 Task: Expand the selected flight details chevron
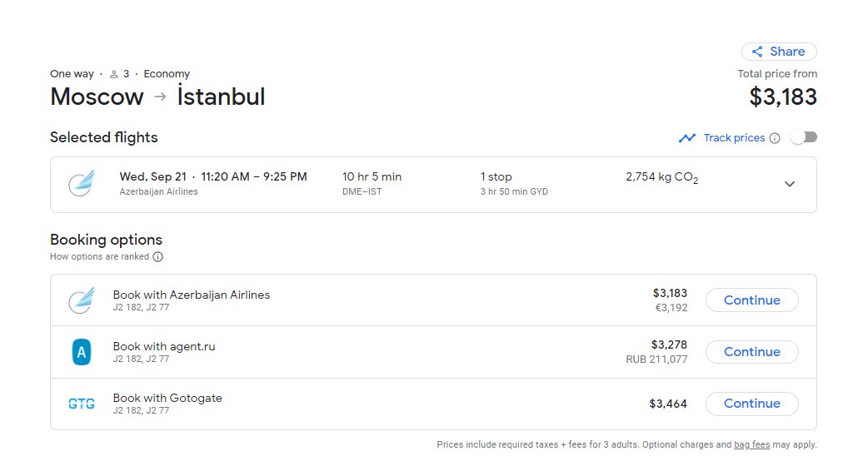pos(790,184)
